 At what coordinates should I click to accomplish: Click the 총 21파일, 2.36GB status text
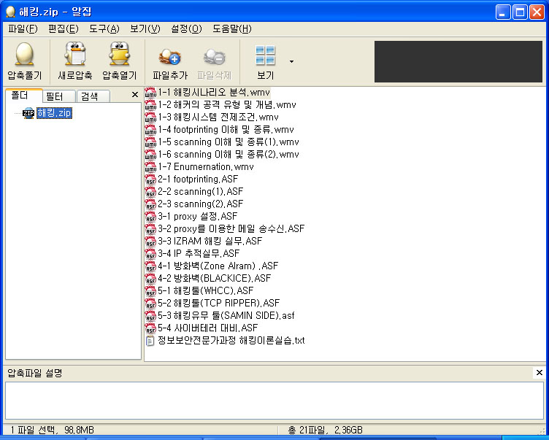326,430
